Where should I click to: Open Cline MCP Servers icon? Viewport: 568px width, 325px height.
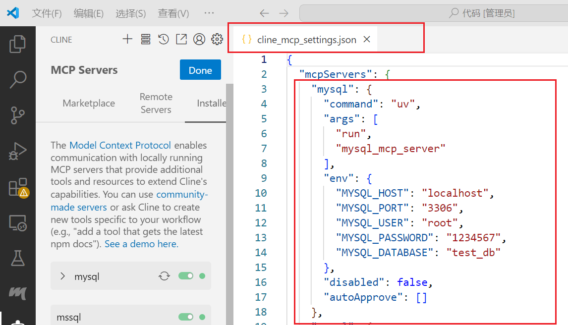[146, 39]
